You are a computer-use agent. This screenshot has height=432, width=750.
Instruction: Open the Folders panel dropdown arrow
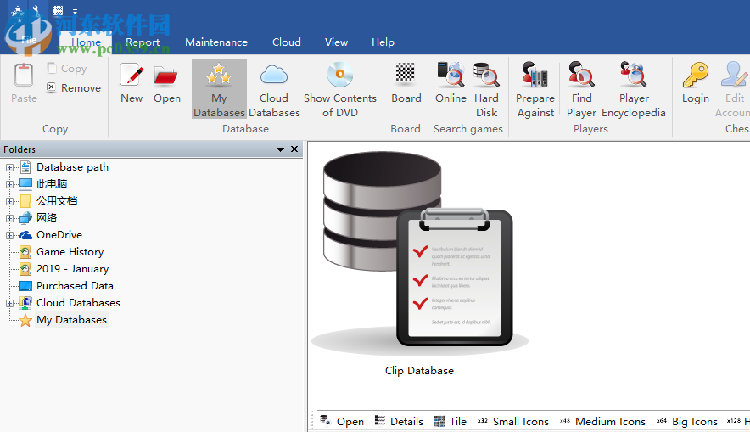click(x=281, y=149)
